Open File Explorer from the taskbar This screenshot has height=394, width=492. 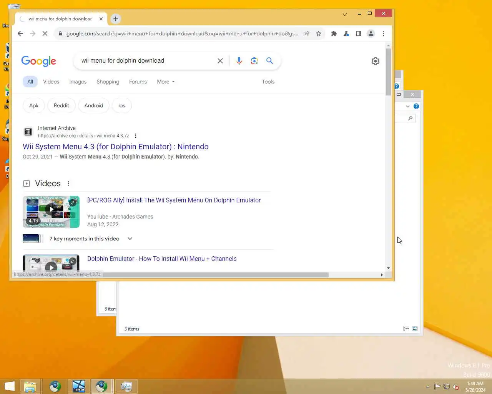[x=30, y=386]
